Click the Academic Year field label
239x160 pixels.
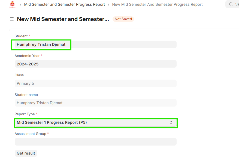coord(27,56)
